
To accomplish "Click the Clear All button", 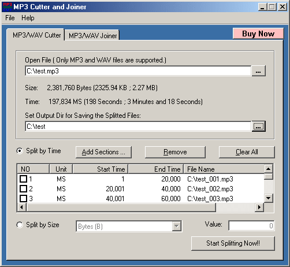I will click(x=247, y=152).
